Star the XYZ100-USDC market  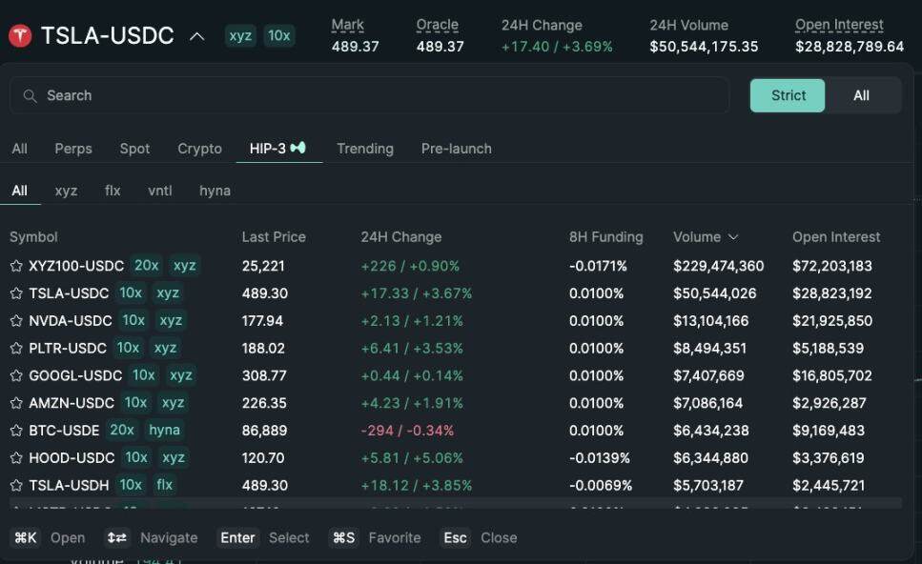14,265
